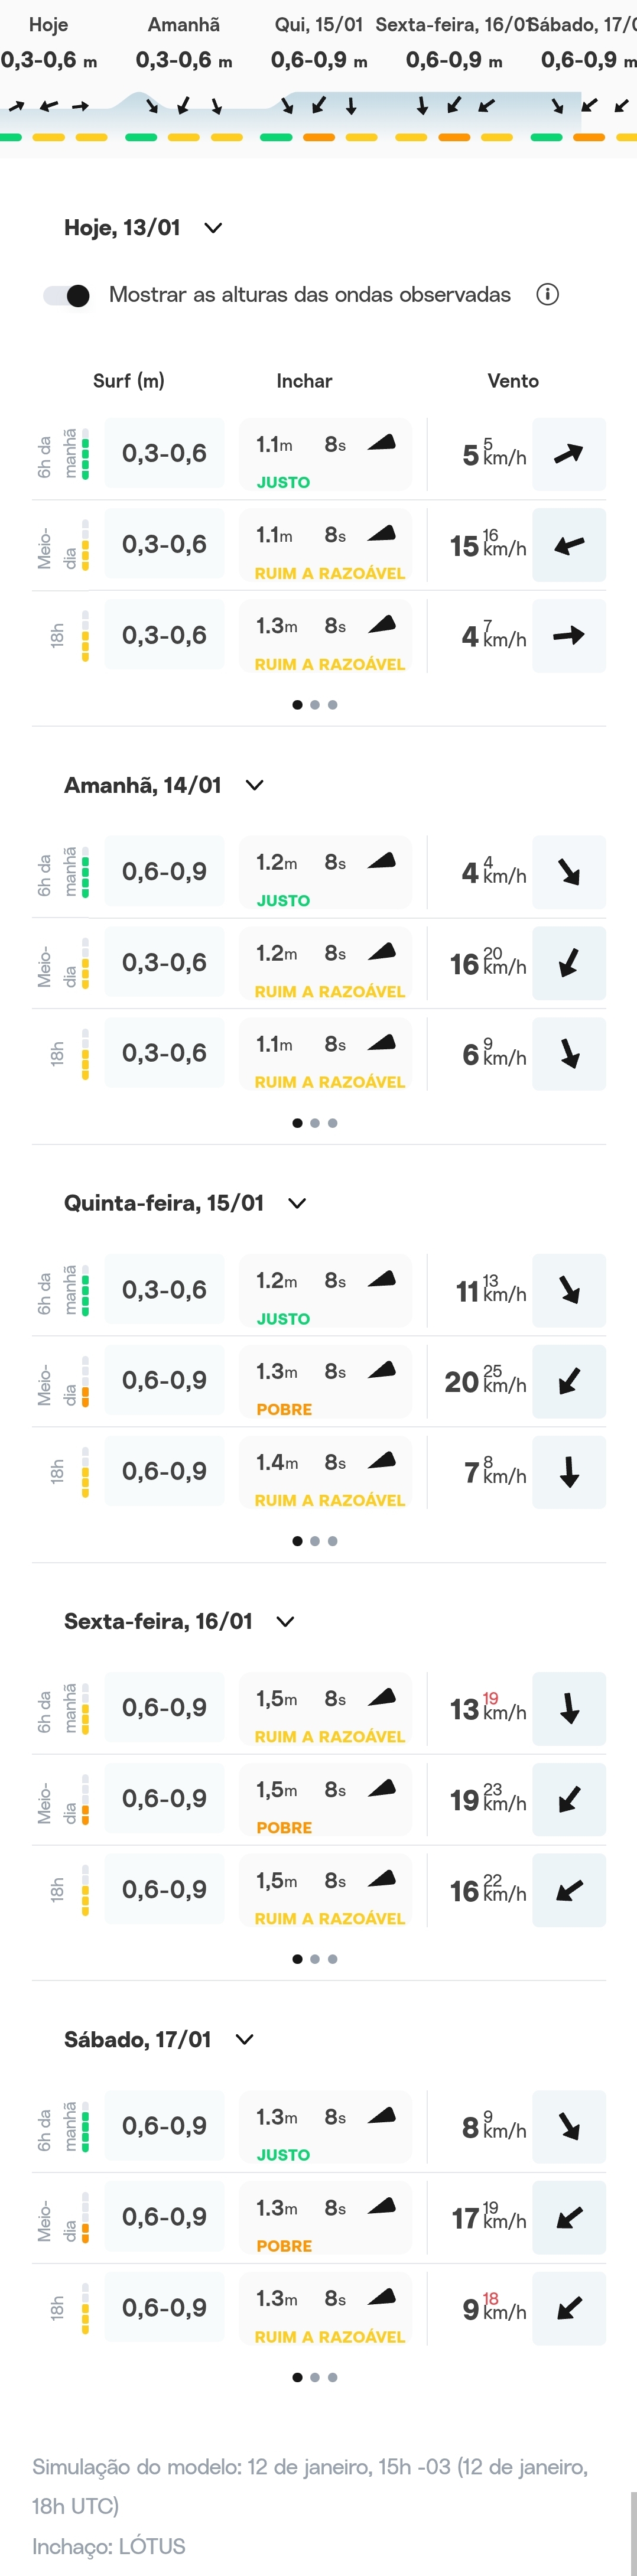Collapse the Sexta-feira, 16/01 section

285,1621
